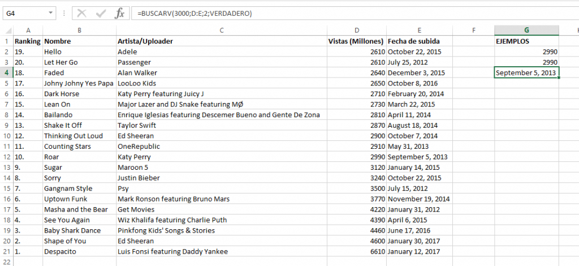Select the Taylor Swift cell
This screenshot has width=579, height=266.
pos(221,125)
